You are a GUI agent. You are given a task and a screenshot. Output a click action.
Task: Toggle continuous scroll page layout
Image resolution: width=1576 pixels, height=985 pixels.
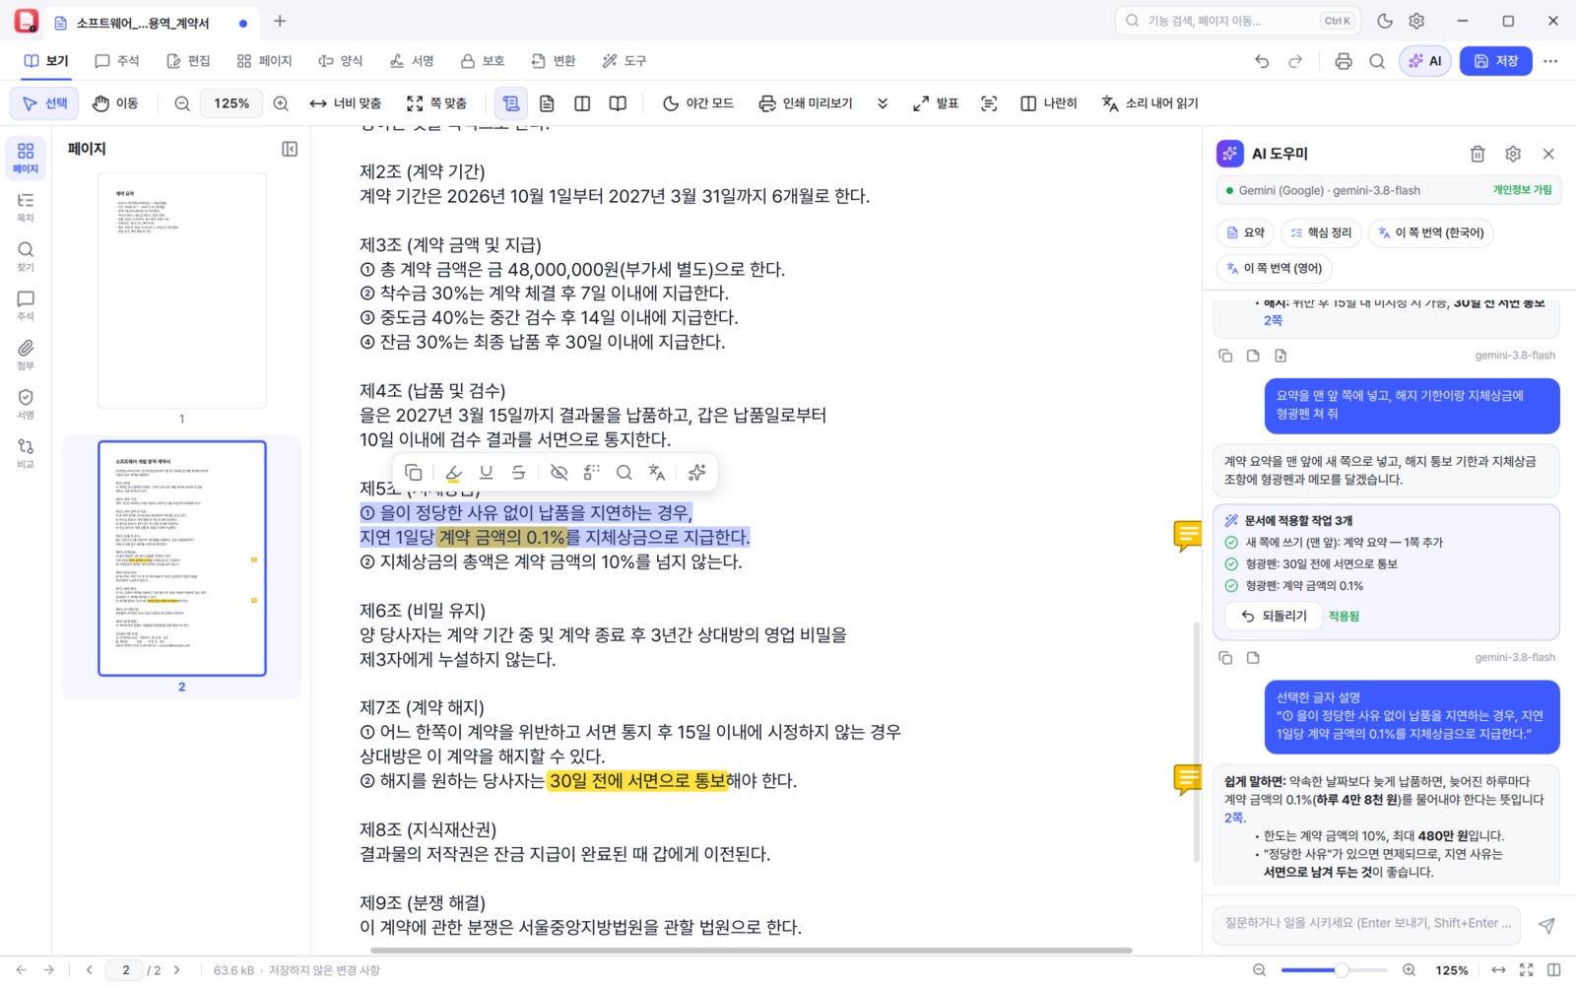coord(511,103)
